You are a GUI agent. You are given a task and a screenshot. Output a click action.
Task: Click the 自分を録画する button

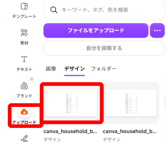(104, 48)
